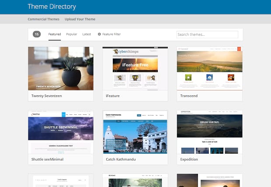Click the Search themes input field
Screen dimensions: 271x187
point(207,35)
